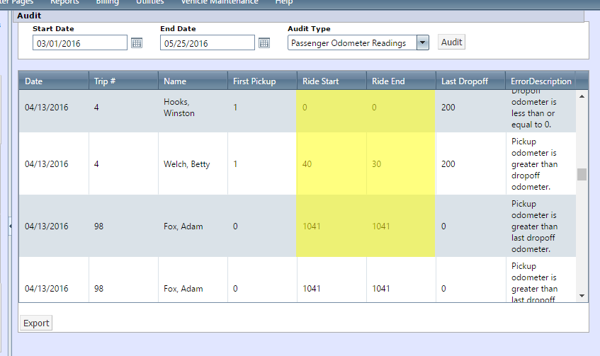Sort by the Ride End column header

[x=401, y=81]
